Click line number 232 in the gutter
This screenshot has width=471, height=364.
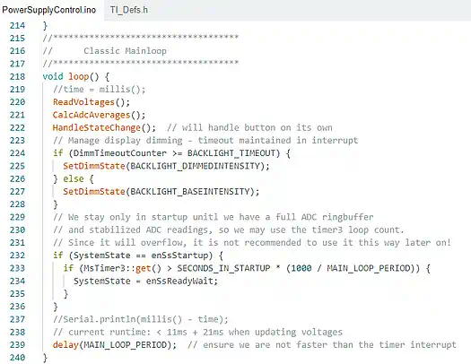[x=17, y=256]
